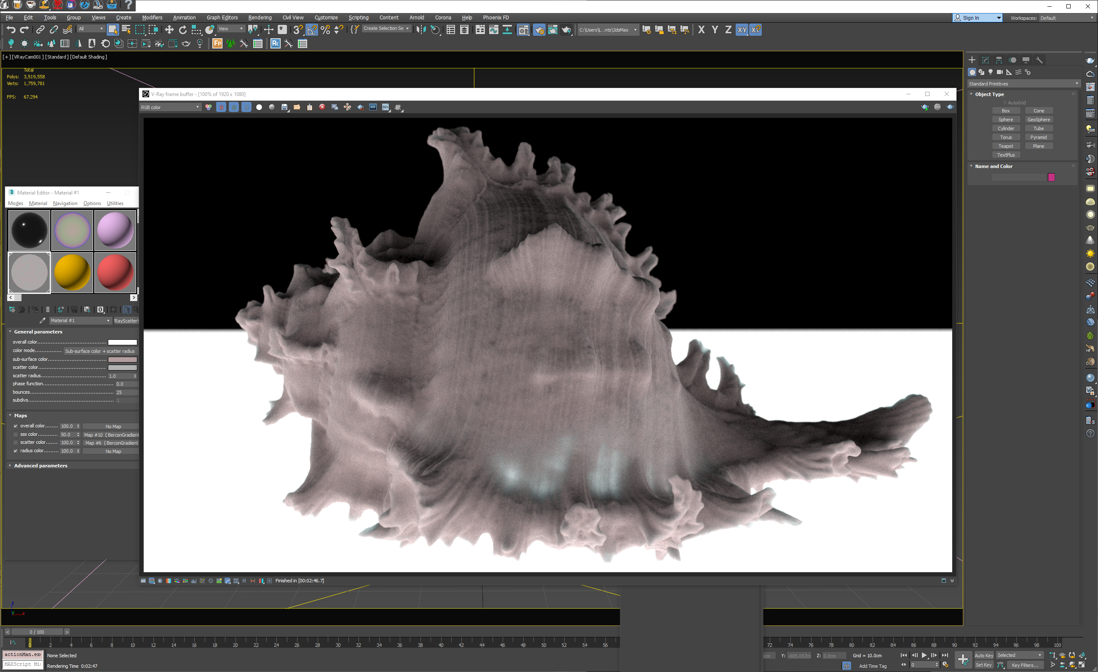The height and width of the screenshot is (672, 1098).
Task: Load an image into V-Ray frame buffer
Action: click(297, 107)
